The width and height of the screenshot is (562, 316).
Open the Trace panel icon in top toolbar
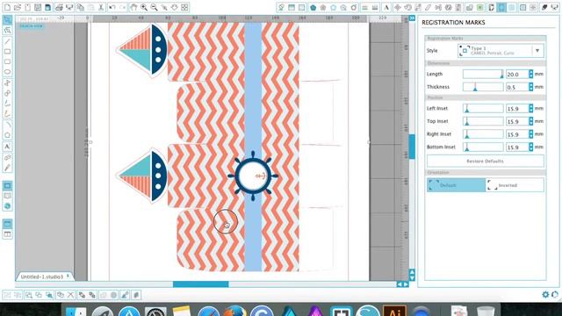(x=491, y=7)
